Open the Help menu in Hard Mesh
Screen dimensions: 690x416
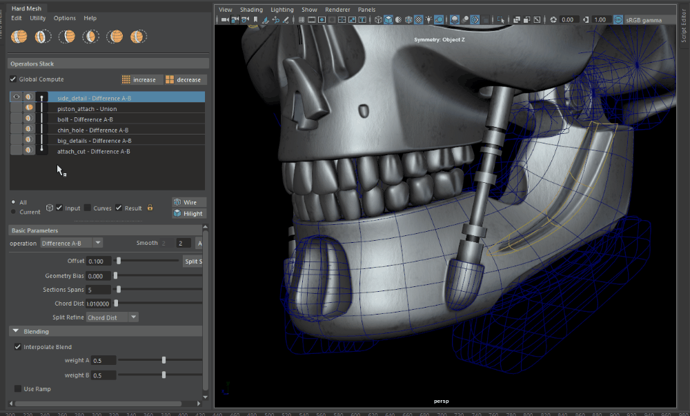click(90, 18)
